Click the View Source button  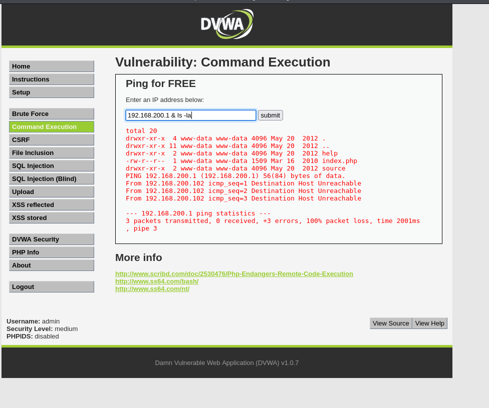(x=391, y=323)
